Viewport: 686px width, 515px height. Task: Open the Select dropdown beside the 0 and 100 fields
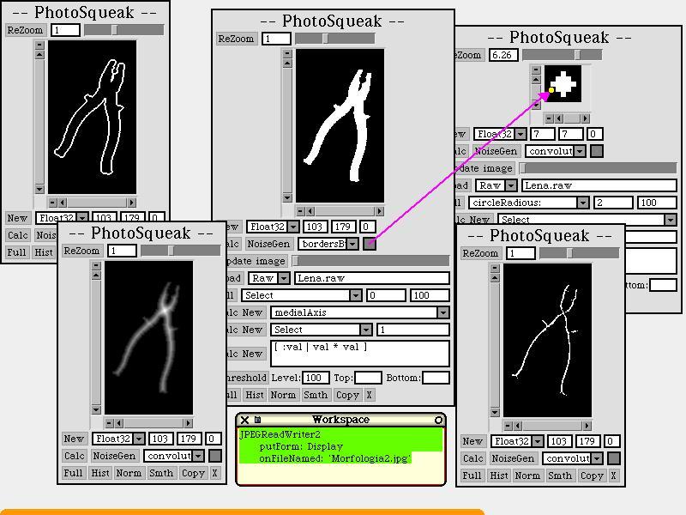click(x=356, y=295)
